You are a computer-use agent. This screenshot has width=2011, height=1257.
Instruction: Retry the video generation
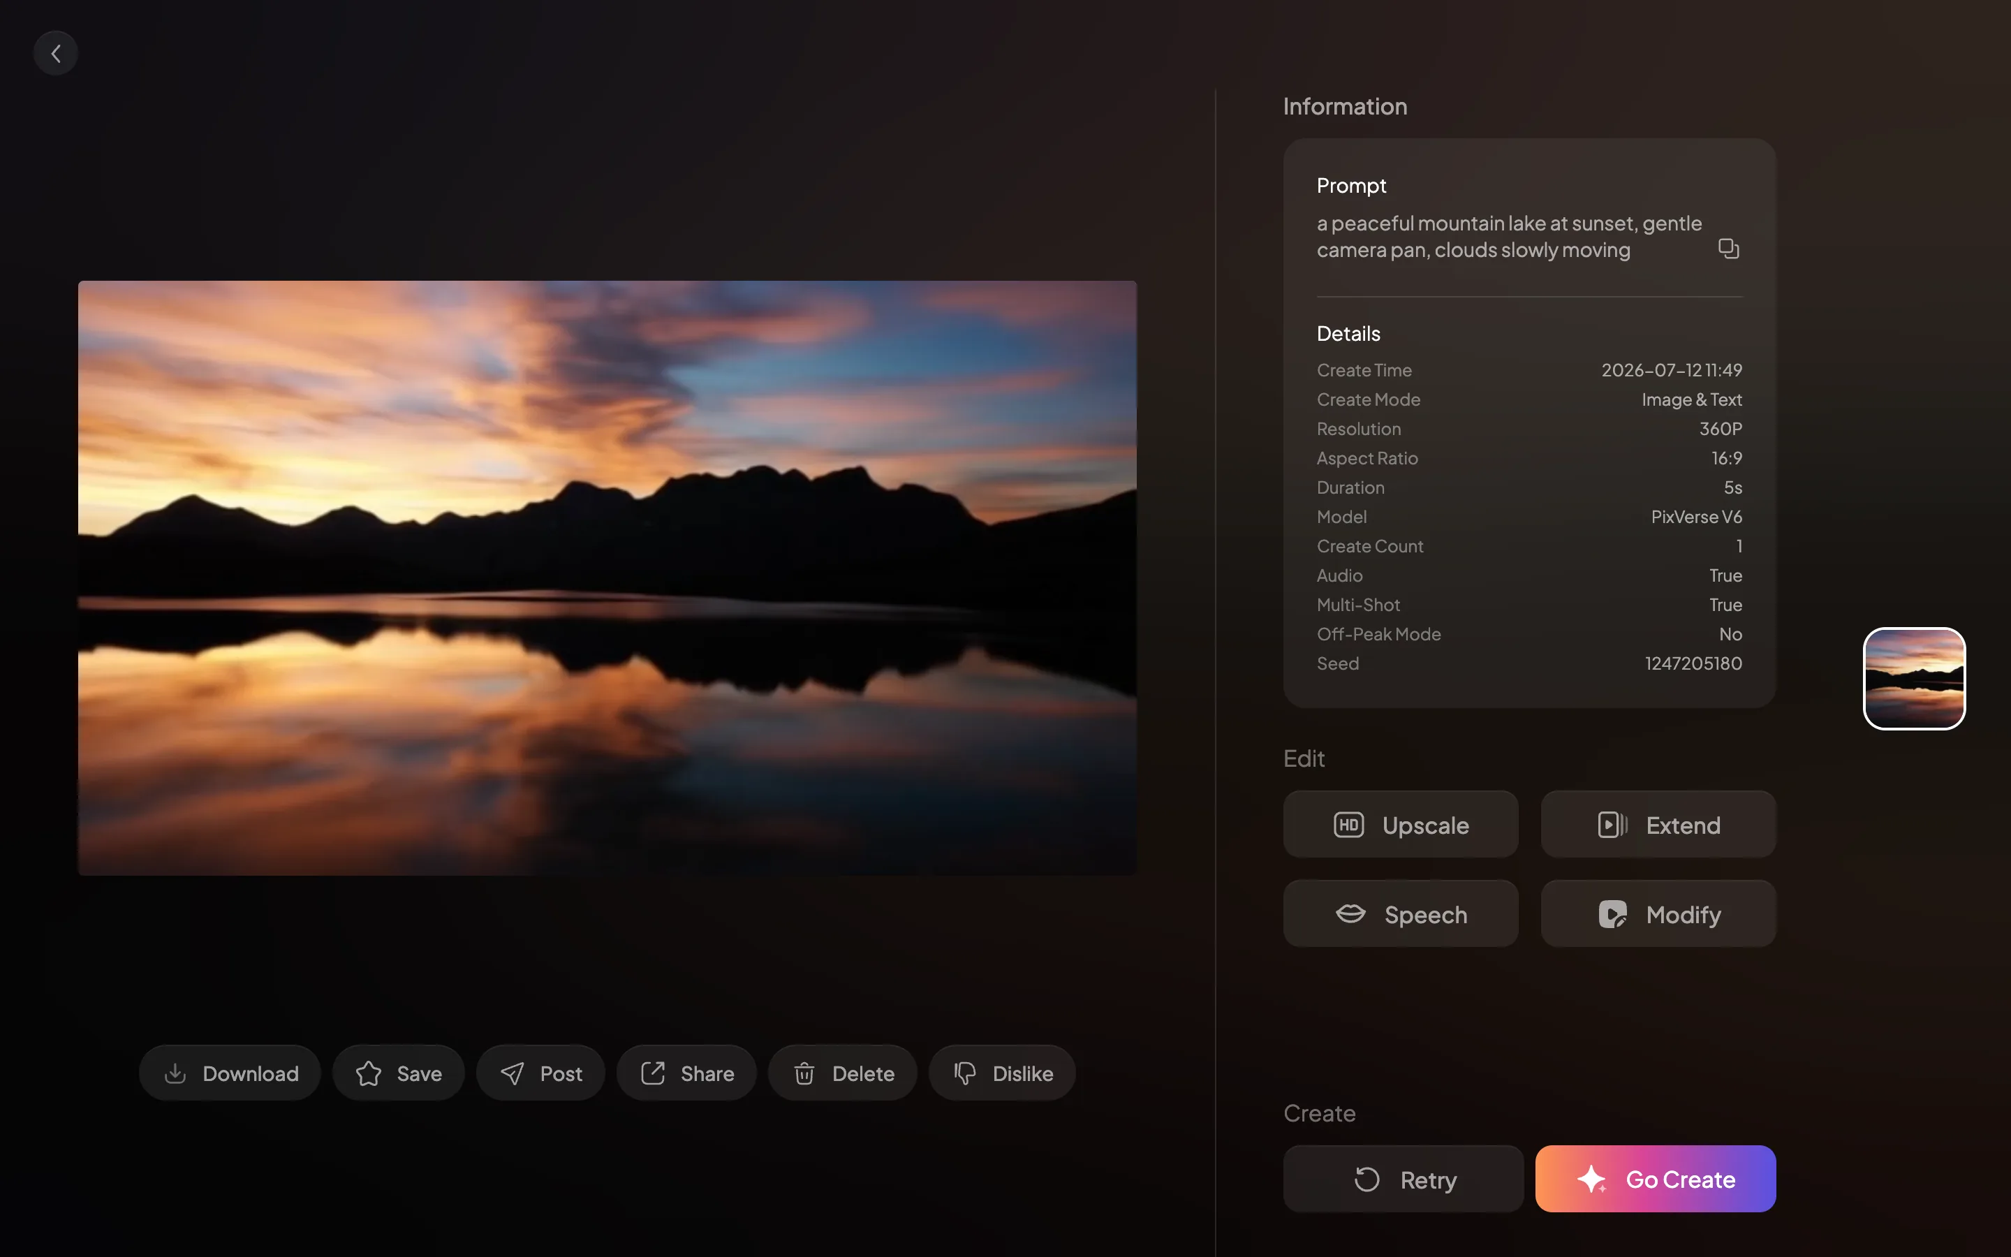(x=1404, y=1179)
